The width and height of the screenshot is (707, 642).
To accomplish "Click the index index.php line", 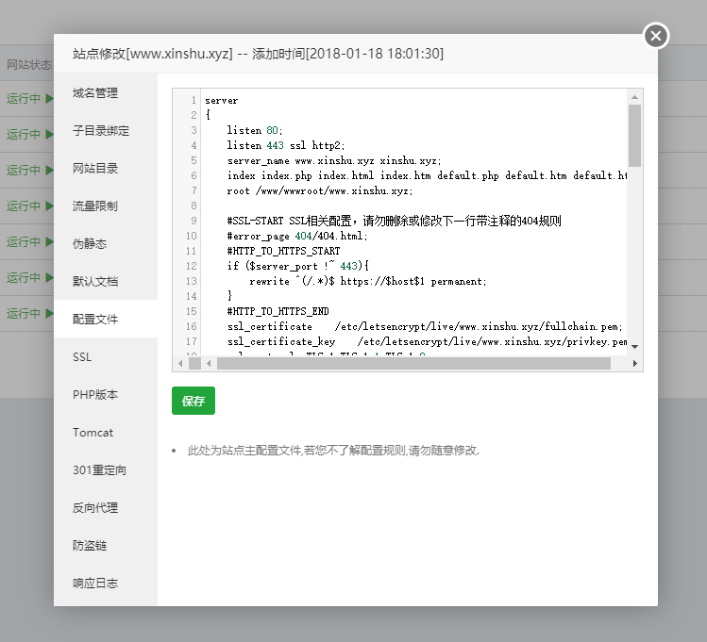I will click(427, 175).
